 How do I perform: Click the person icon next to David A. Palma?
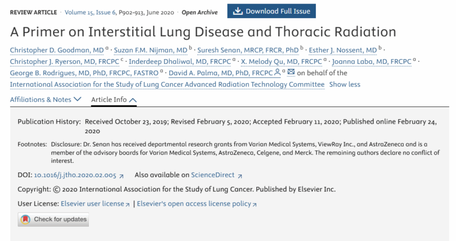click(278, 72)
